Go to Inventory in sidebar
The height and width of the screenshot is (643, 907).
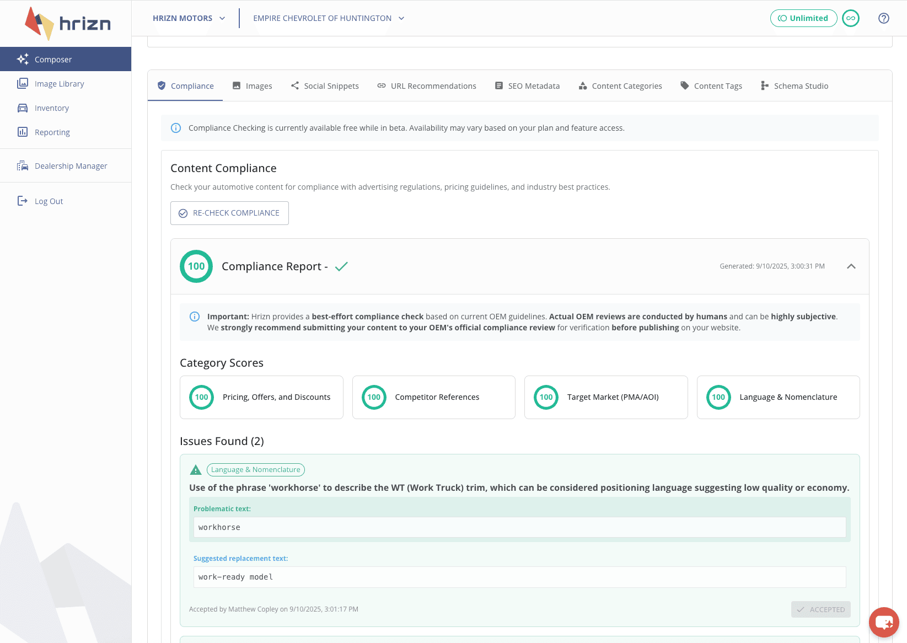[51, 108]
